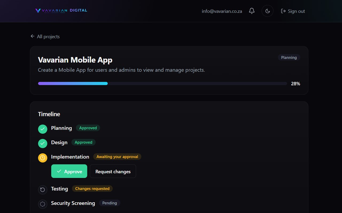The image size is (342, 213).
Task: Click the Planning step green checkmark icon
Action: (42, 129)
